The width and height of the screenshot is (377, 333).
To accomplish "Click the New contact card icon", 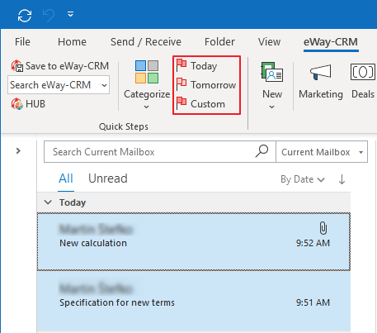I will coord(272,72).
